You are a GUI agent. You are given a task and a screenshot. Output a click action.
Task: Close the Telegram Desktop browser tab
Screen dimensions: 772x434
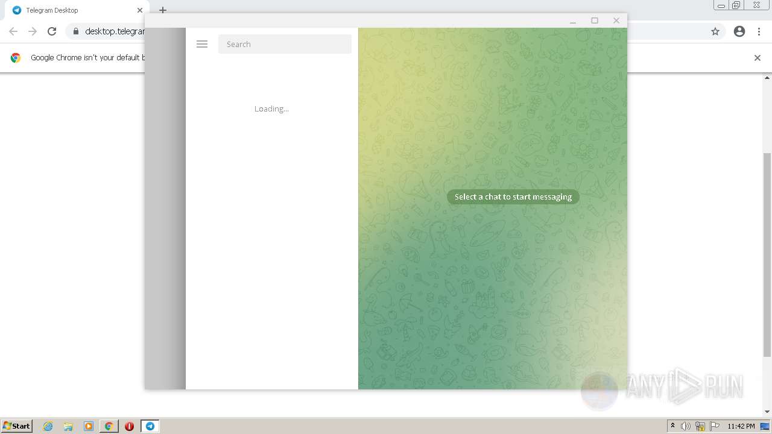coord(140,10)
